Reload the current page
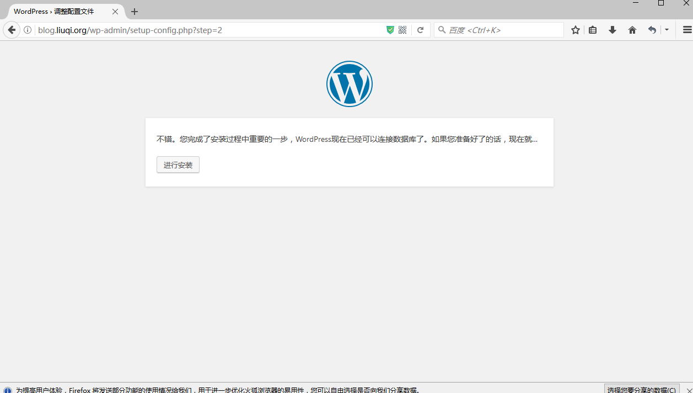The width and height of the screenshot is (693, 393). coord(420,30)
